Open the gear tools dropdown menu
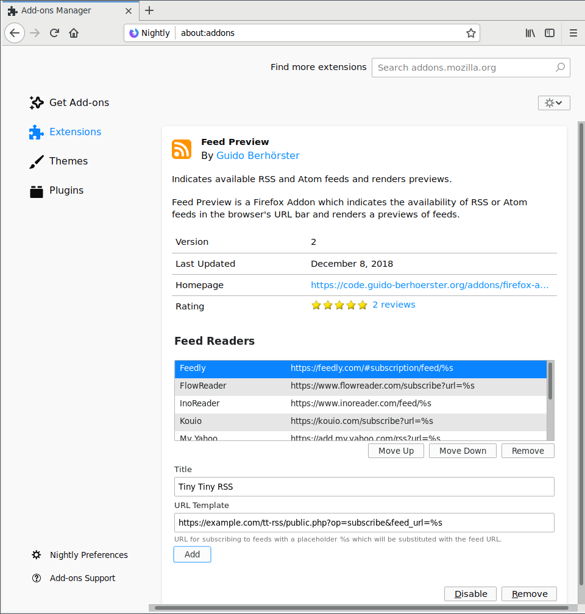585x614 pixels. (x=554, y=103)
